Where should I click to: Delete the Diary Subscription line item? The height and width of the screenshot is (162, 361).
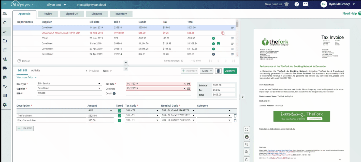coord(235,121)
